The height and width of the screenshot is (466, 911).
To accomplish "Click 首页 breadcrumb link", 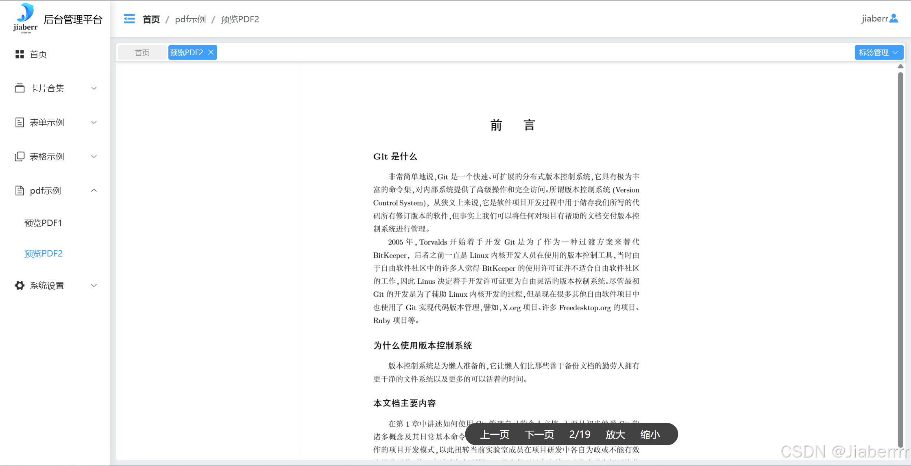I will (151, 19).
